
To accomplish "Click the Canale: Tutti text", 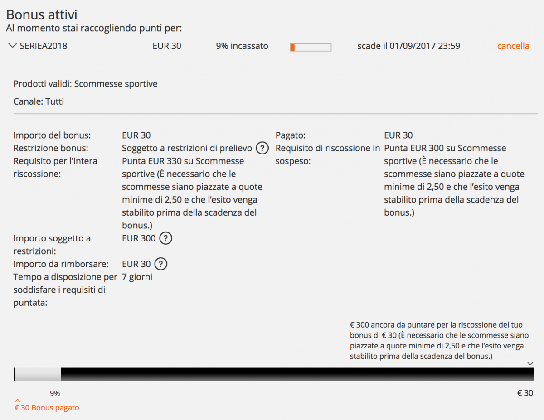I will click(x=39, y=101).
